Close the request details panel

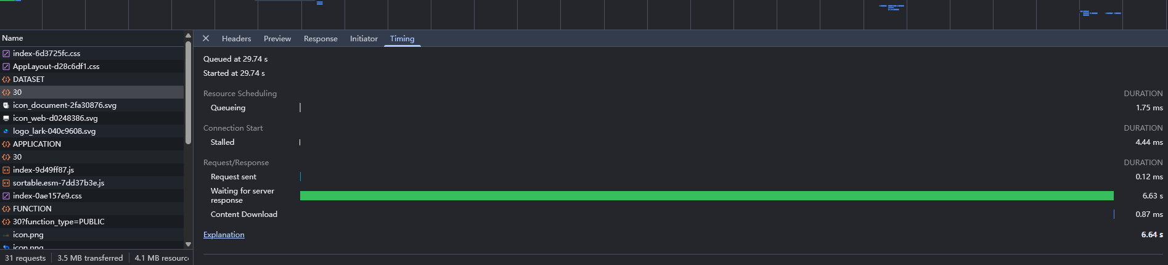[x=206, y=38]
